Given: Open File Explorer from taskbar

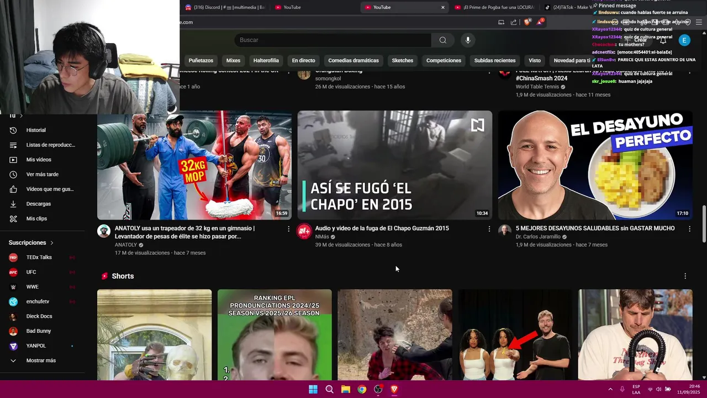Looking at the screenshot, I should click(x=345, y=389).
